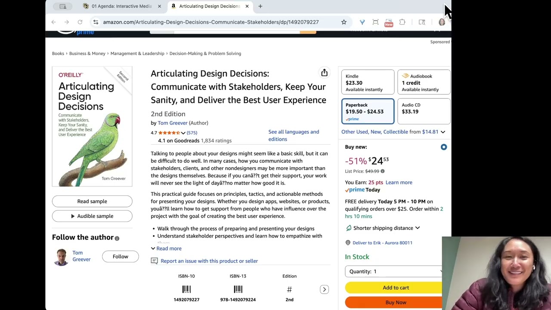Expand the star rating breakdown chevron

(183, 133)
